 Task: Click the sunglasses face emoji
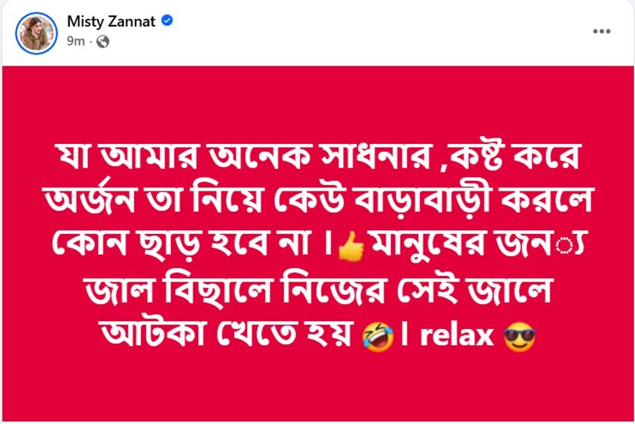(520, 337)
